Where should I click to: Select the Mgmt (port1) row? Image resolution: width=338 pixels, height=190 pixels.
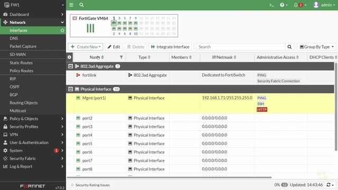200,103
